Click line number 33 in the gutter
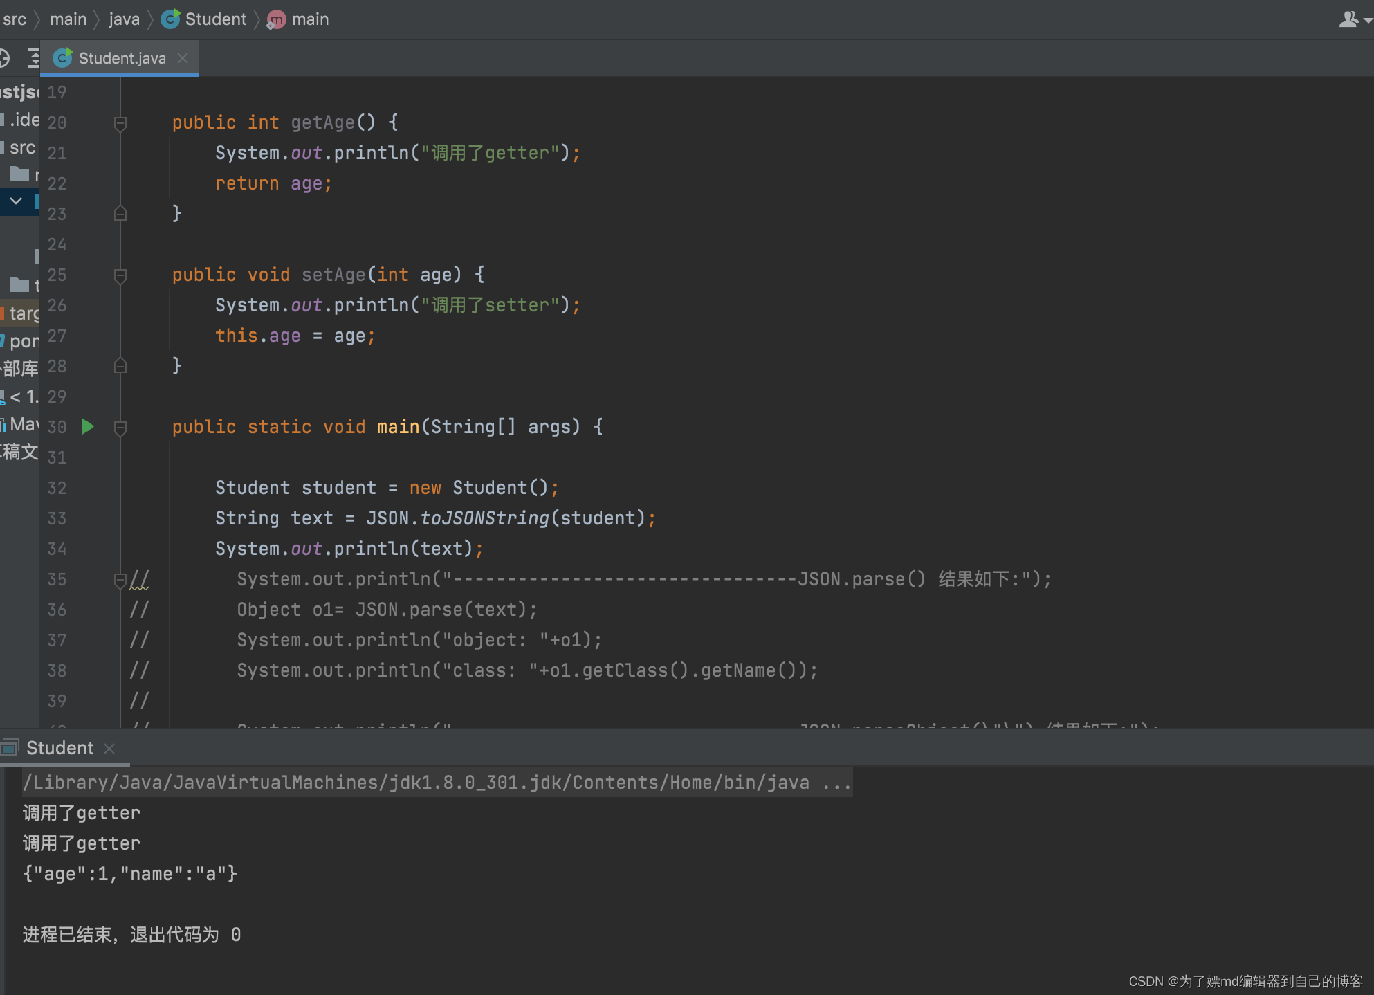Viewport: 1374px width, 995px height. 57,518
